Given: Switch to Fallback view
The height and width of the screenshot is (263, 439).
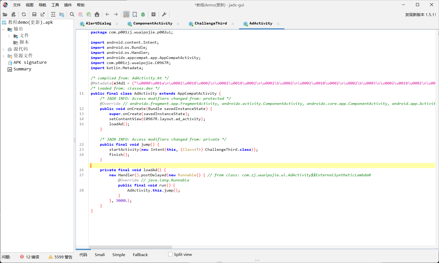Looking at the screenshot, I should pyautogui.click(x=140, y=255).
